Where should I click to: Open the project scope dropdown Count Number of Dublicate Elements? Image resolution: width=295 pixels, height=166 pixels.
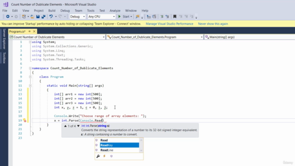click(x=57, y=37)
